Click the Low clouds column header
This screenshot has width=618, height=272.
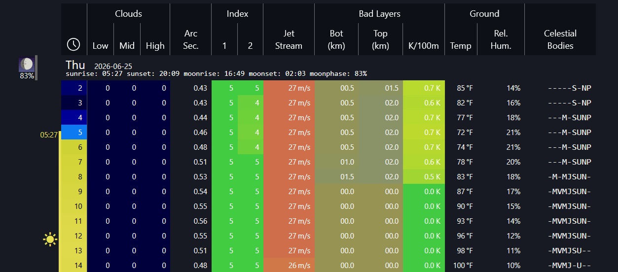click(100, 46)
